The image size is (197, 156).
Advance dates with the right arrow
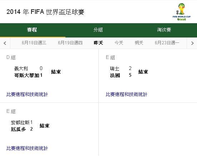tap(192, 43)
